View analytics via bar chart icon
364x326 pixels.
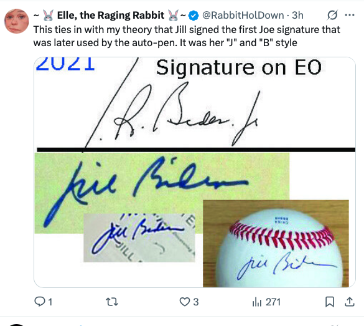pos(257,302)
